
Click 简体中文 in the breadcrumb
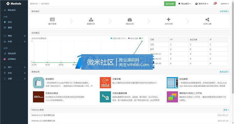(34, 4)
